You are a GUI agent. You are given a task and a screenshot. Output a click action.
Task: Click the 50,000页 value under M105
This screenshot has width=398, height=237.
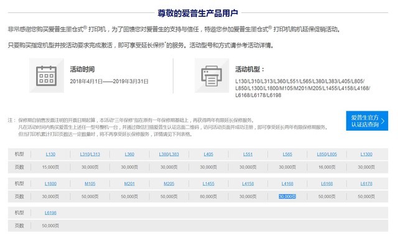90,197
